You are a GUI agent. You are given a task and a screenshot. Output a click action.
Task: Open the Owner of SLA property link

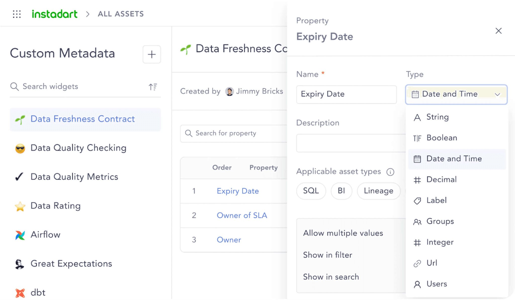[242, 215]
